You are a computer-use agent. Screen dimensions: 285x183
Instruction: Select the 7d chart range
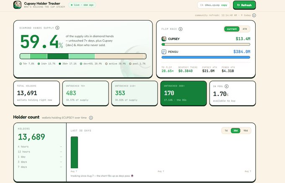coord(226,131)
